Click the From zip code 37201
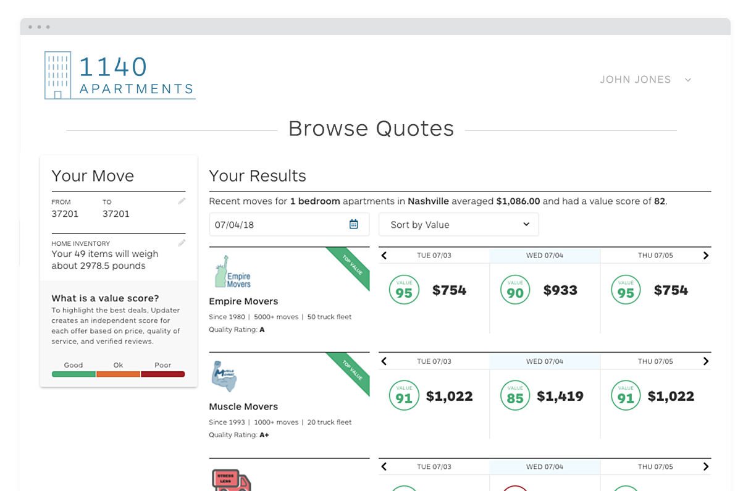Image resolution: width=743 pixels, height=491 pixels. tap(65, 214)
